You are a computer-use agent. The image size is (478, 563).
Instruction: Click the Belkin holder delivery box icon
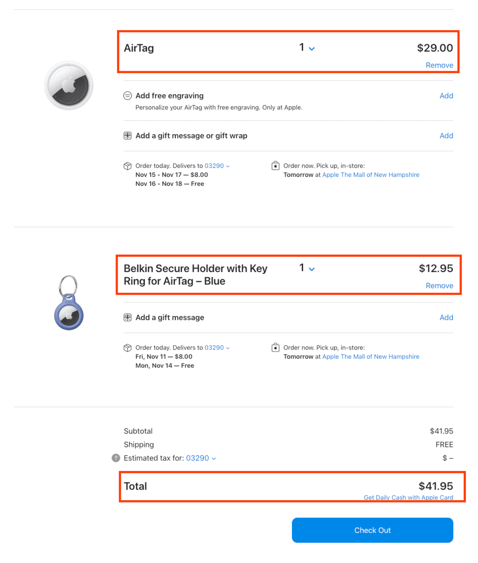point(127,348)
